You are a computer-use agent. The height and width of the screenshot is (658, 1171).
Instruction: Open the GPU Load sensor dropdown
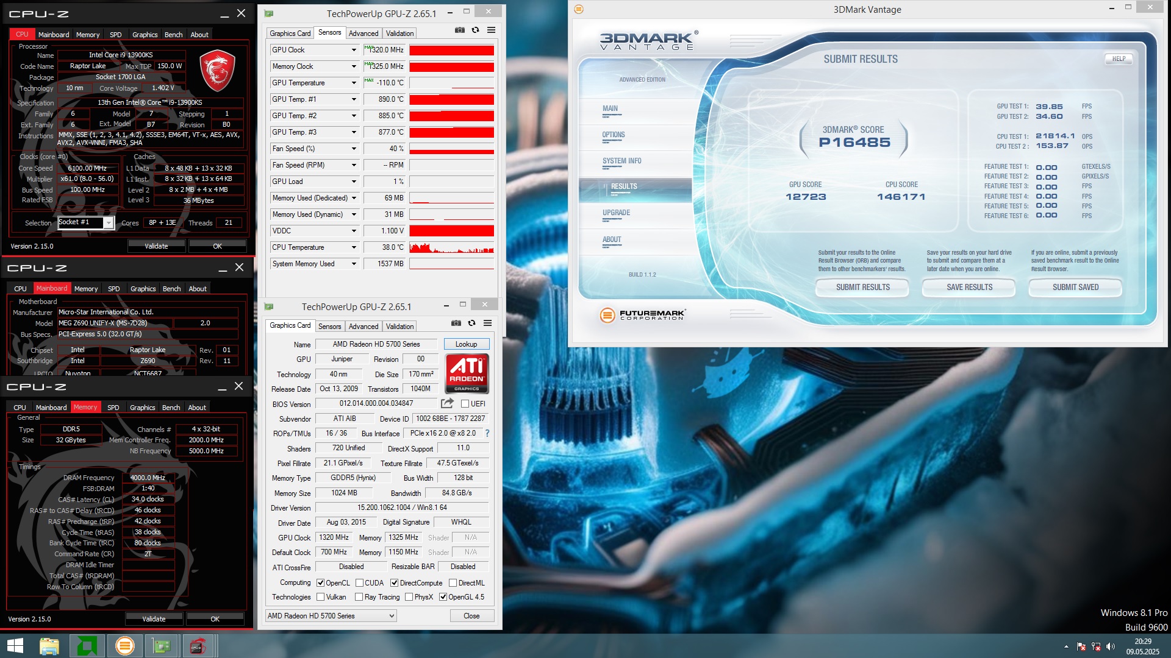click(x=353, y=182)
